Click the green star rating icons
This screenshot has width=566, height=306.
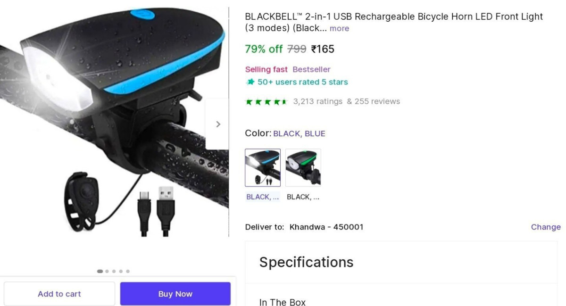pos(266,101)
